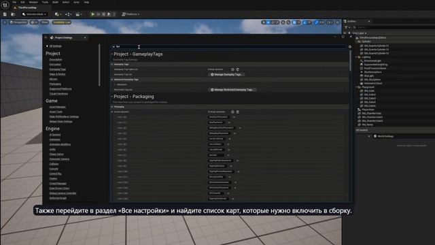Open the Help menu
This screenshot has width=435, height=245.
coord(86,2)
